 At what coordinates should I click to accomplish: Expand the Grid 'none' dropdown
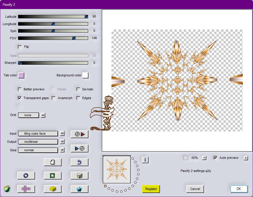(28, 115)
